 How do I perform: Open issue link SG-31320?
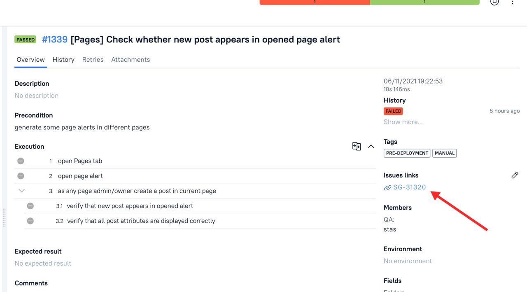[x=409, y=187]
